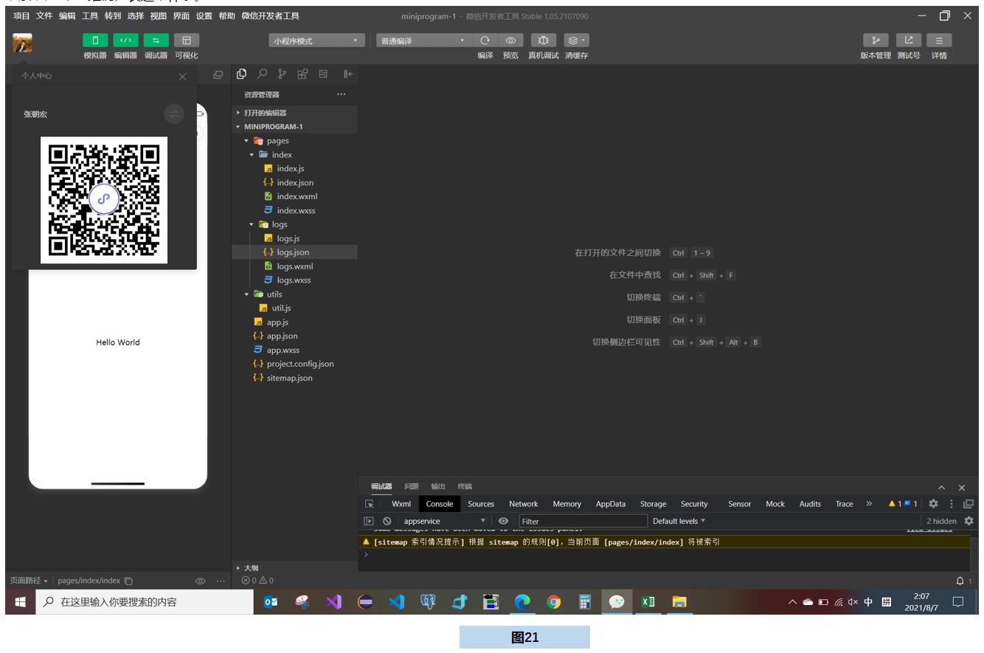
Task: Open the 清缓存 clear cache dropdown
Action: (x=576, y=41)
